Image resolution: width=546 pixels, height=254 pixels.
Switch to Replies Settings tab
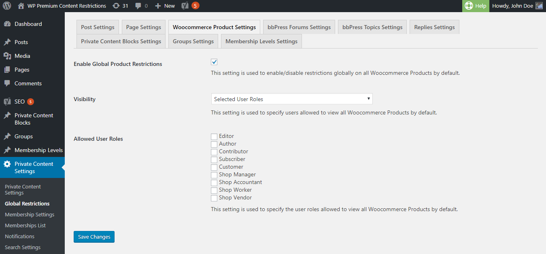[434, 27]
